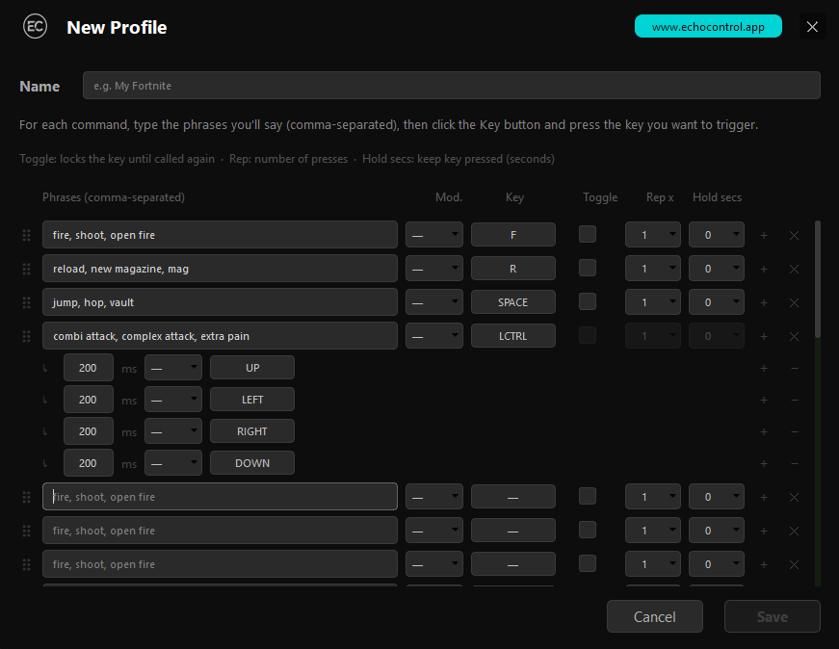This screenshot has height=649, width=839.
Task: Open modifier dropdown for LEFT step
Action: (x=173, y=400)
